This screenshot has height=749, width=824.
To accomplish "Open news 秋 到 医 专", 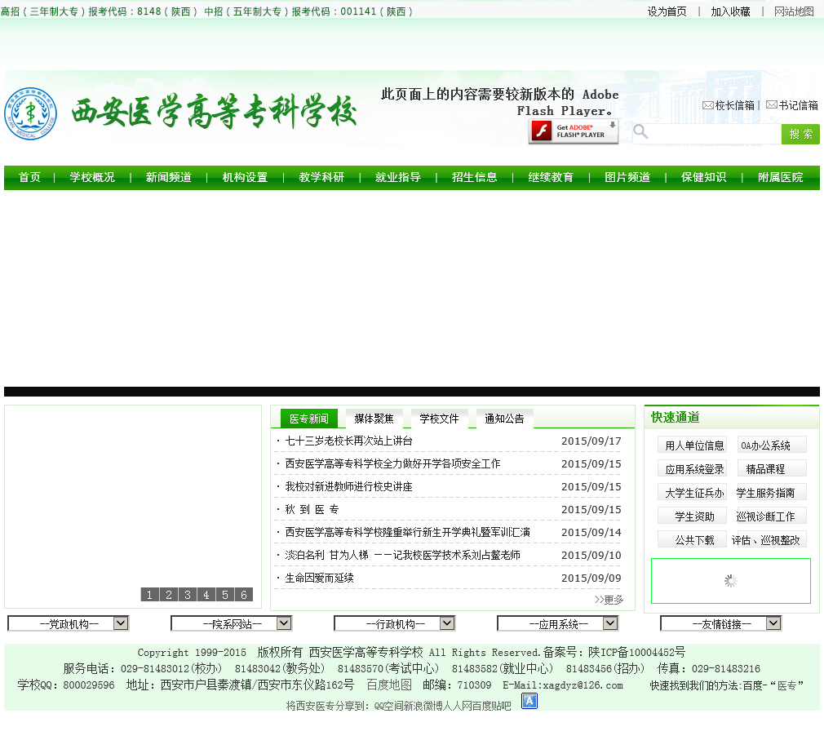I will [x=312, y=509].
